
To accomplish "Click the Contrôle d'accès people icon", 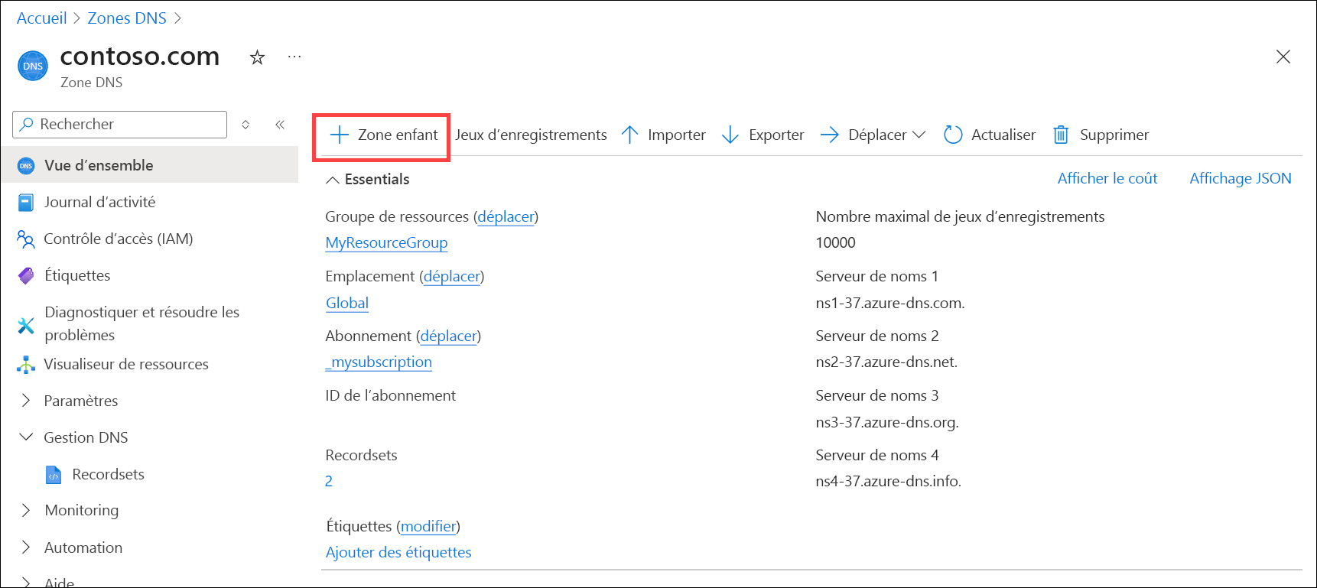I will (x=26, y=239).
